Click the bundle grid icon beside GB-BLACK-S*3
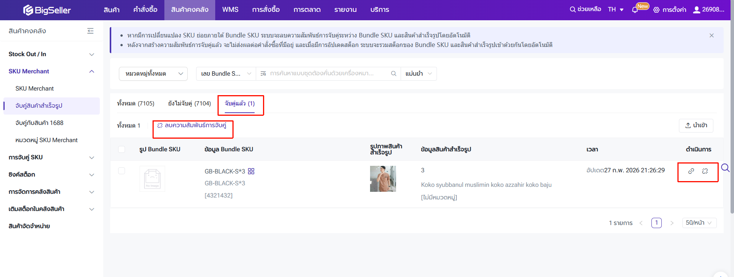 [x=251, y=171]
